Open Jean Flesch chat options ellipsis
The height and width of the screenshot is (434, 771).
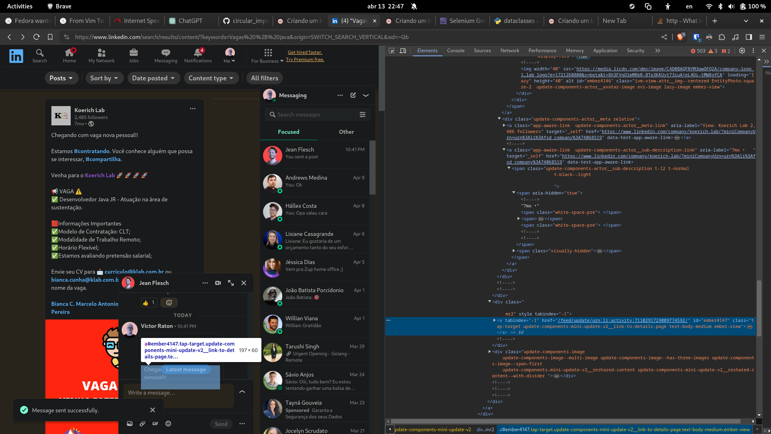click(x=205, y=283)
